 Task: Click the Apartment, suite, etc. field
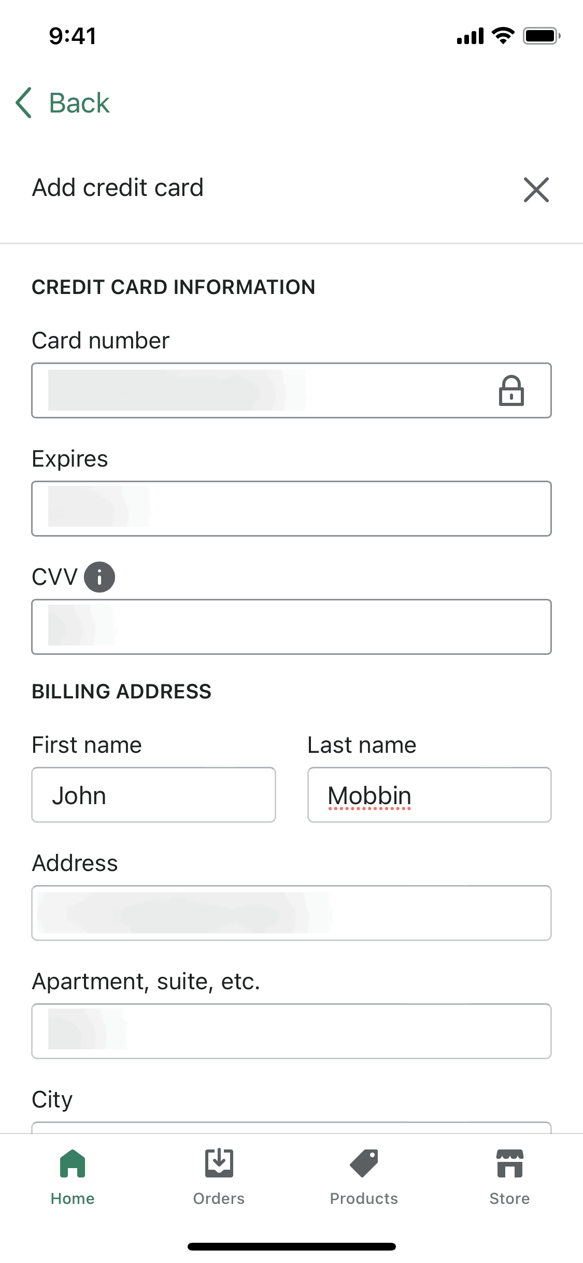click(x=291, y=1031)
